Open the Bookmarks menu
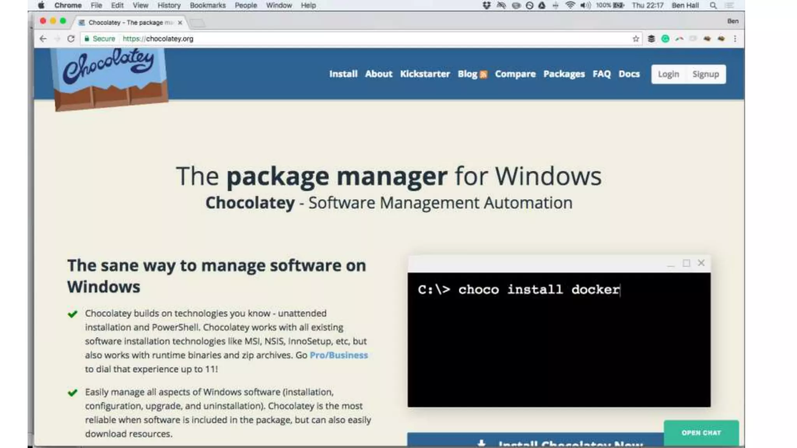This screenshot has height=448, width=797. 207,5
